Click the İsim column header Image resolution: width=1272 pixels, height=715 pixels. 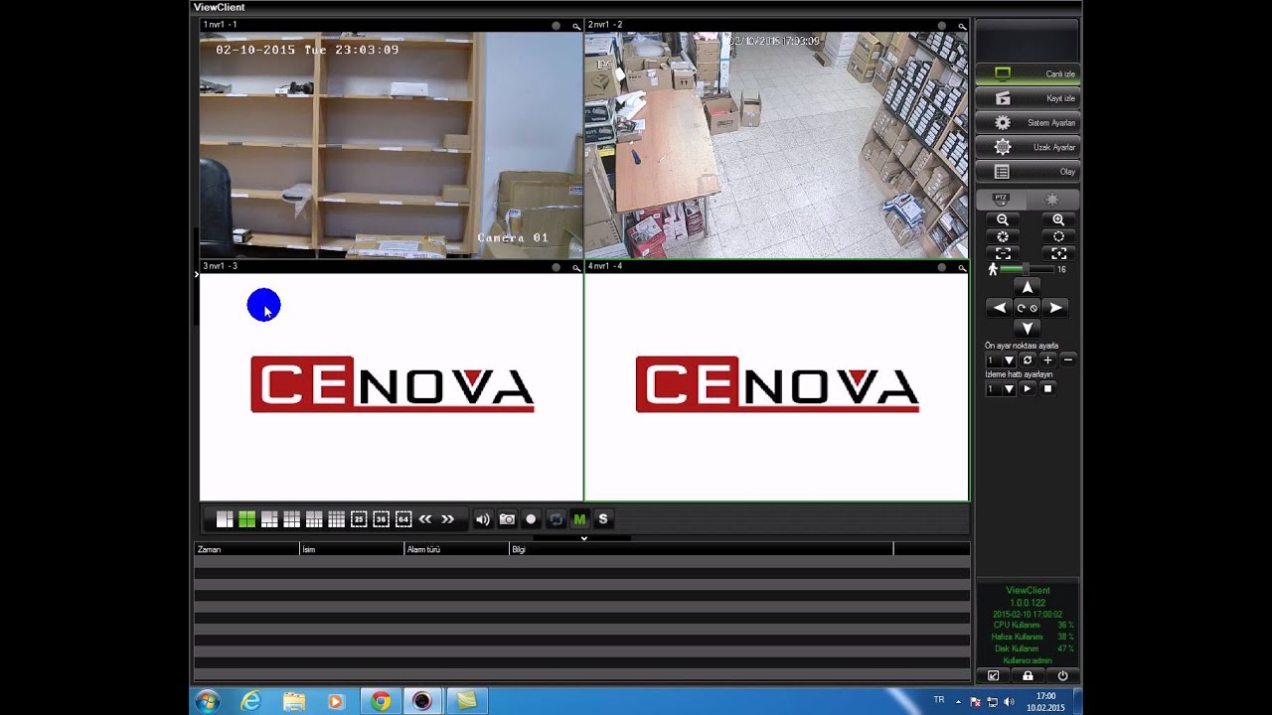click(352, 549)
